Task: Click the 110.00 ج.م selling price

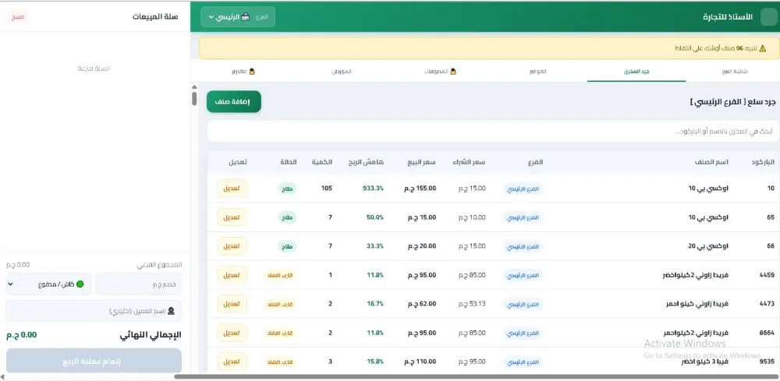Action: (x=420, y=361)
